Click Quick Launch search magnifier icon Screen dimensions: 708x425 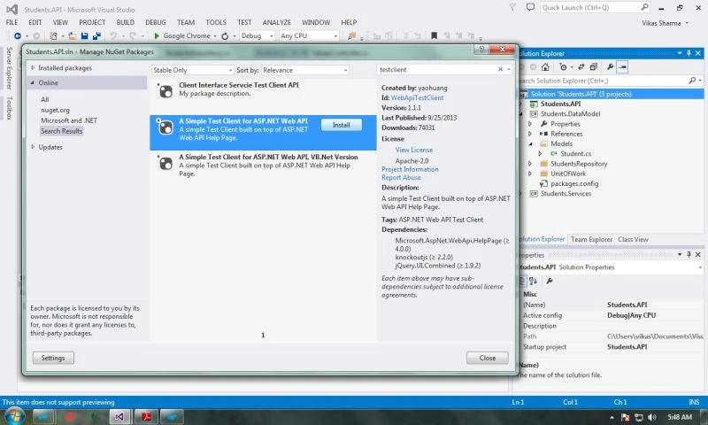[x=644, y=7]
